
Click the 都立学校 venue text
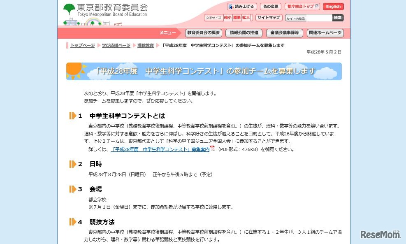coord(97,200)
